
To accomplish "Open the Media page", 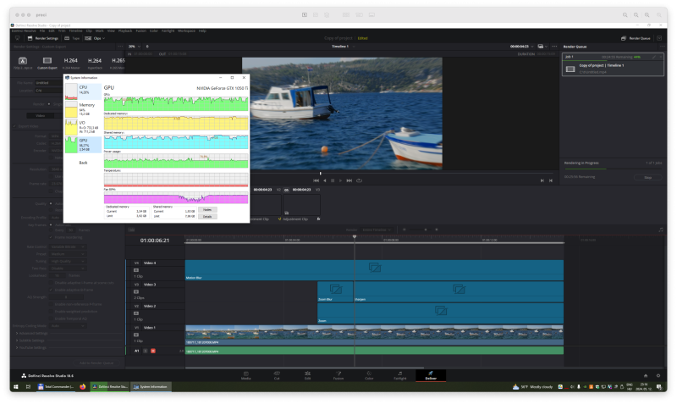I will click(x=245, y=374).
